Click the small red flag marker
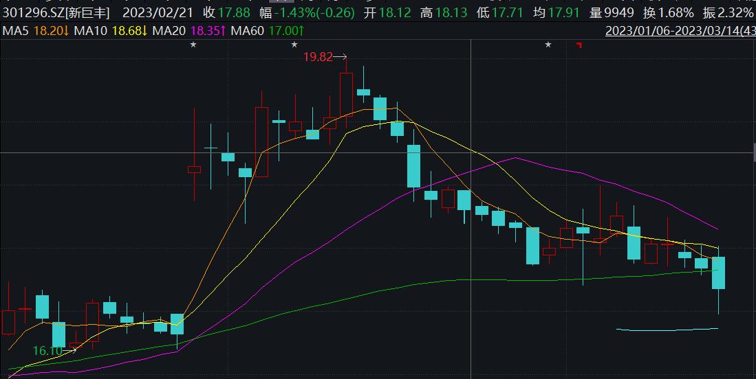Viewport: 756px width, 379px height. tap(579, 45)
